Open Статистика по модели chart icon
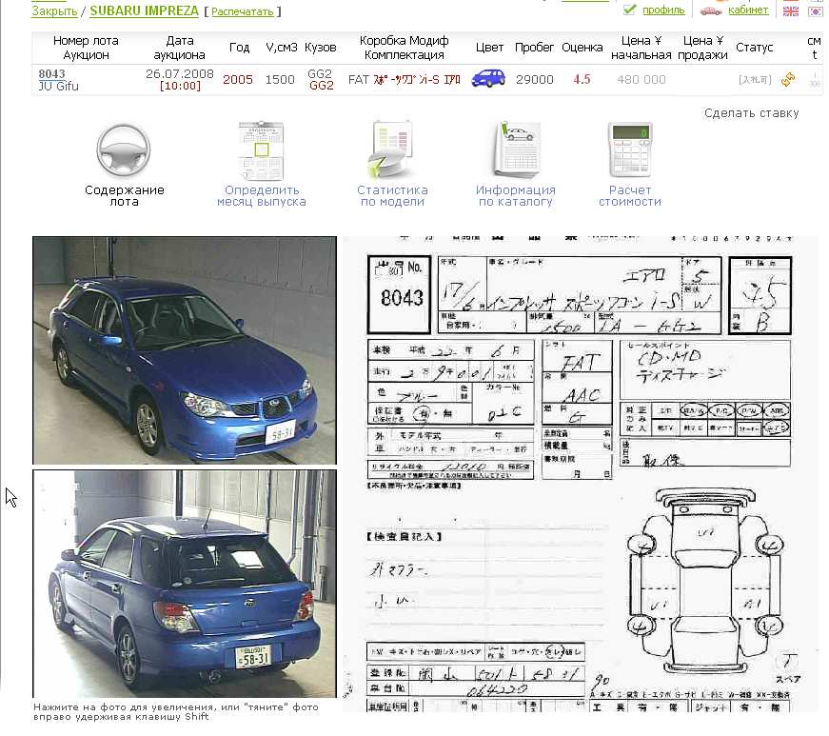Screen dimensions: 829x736 391,149
